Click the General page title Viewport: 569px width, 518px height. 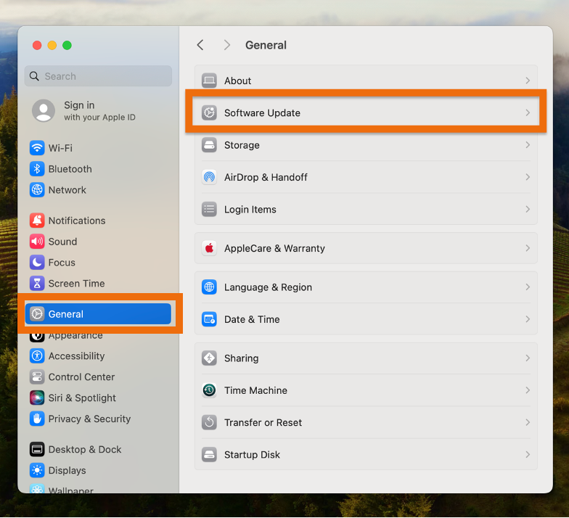[x=266, y=45]
